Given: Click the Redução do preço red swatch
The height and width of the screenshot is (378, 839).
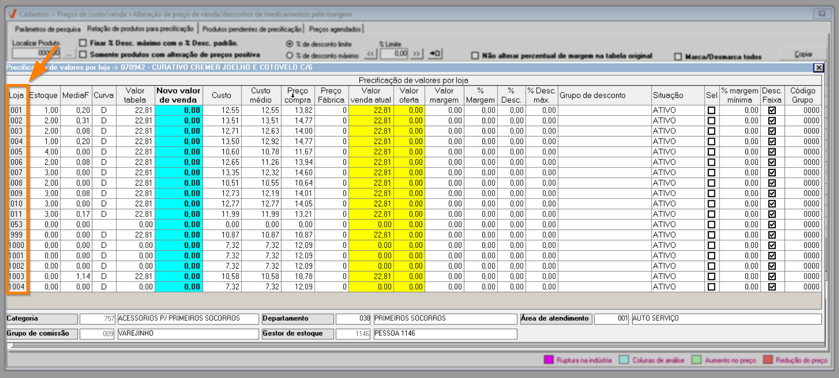Looking at the screenshot, I should pos(767,360).
